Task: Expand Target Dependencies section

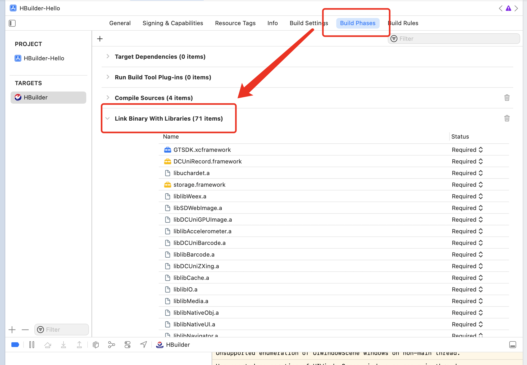Action: point(108,56)
